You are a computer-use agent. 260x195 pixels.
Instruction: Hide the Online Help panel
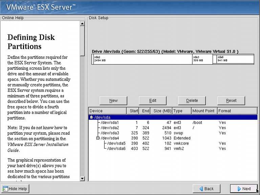click(x=15, y=189)
